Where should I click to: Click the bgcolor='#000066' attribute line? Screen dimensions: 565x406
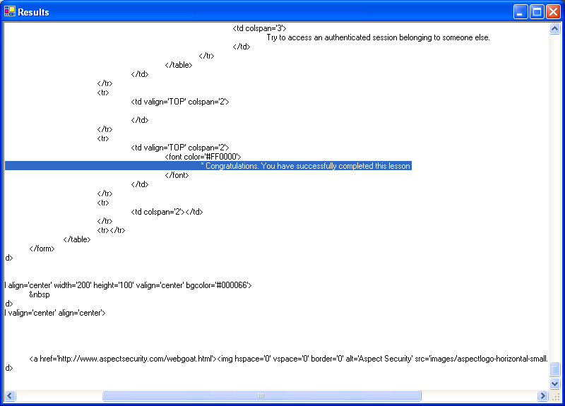128,285
